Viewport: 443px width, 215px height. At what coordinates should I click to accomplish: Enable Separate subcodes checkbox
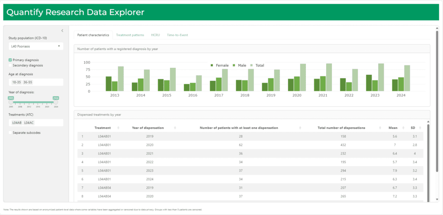tap(10, 132)
